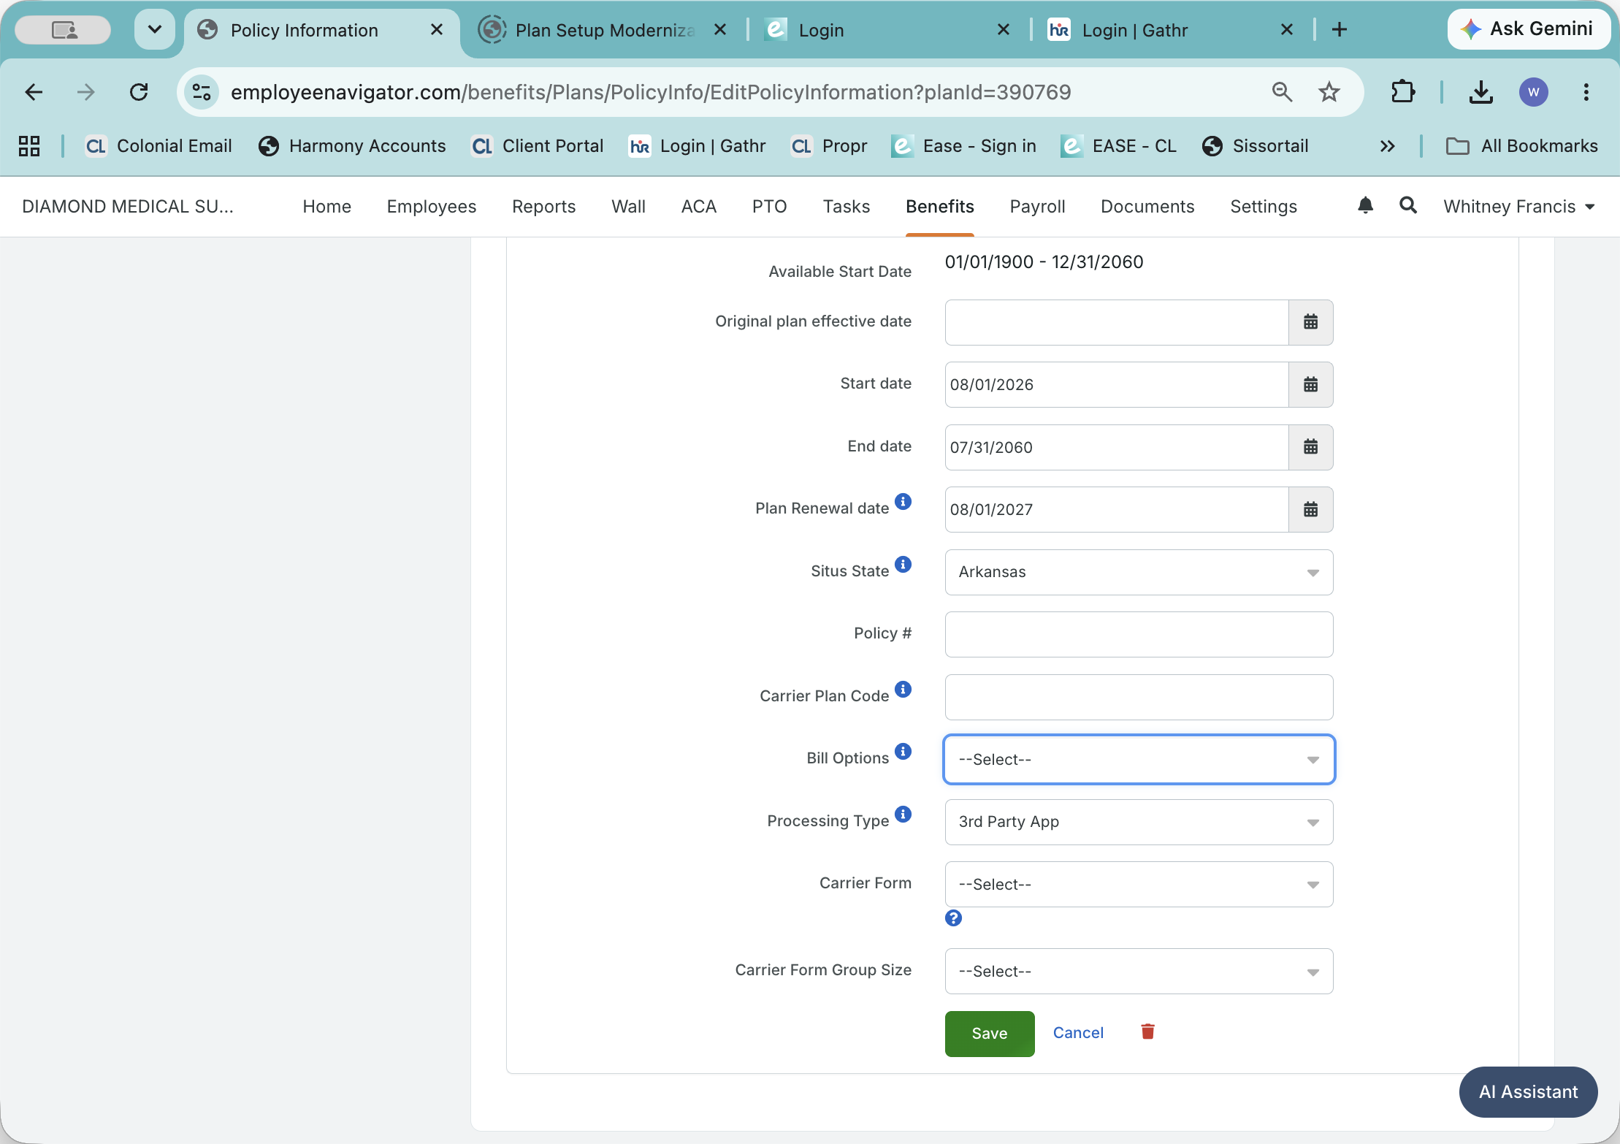Open the Bill Options dropdown
The width and height of the screenshot is (1620, 1144).
tap(1139, 760)
